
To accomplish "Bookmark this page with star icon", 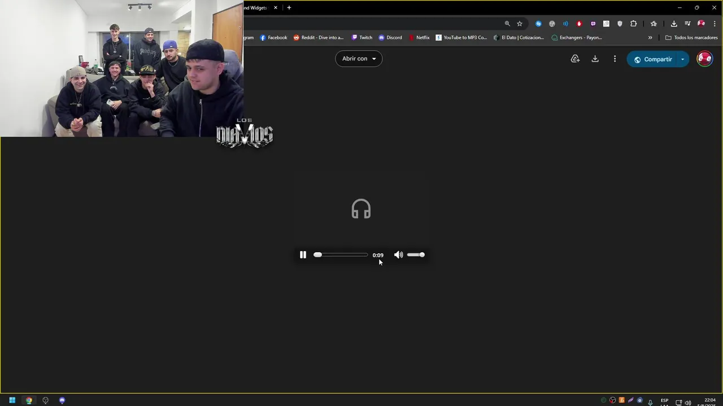I will [x=520, y=24].
